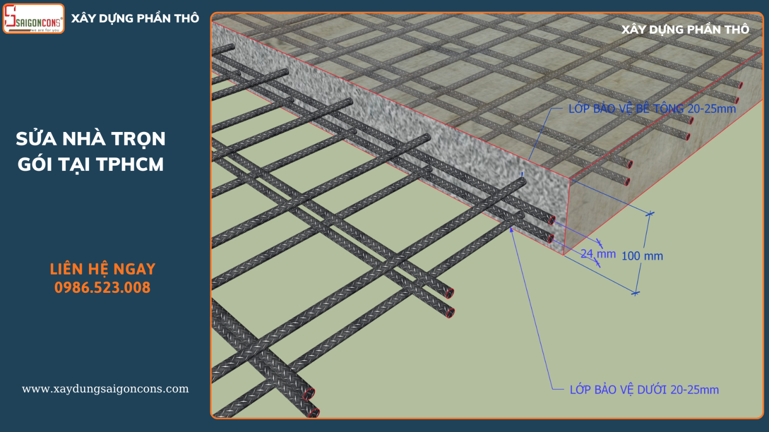Click 'XÂY DỰNG PHẦN THÔ' overlay inside the diagram

pyautogui.click(x=685, y=29)
